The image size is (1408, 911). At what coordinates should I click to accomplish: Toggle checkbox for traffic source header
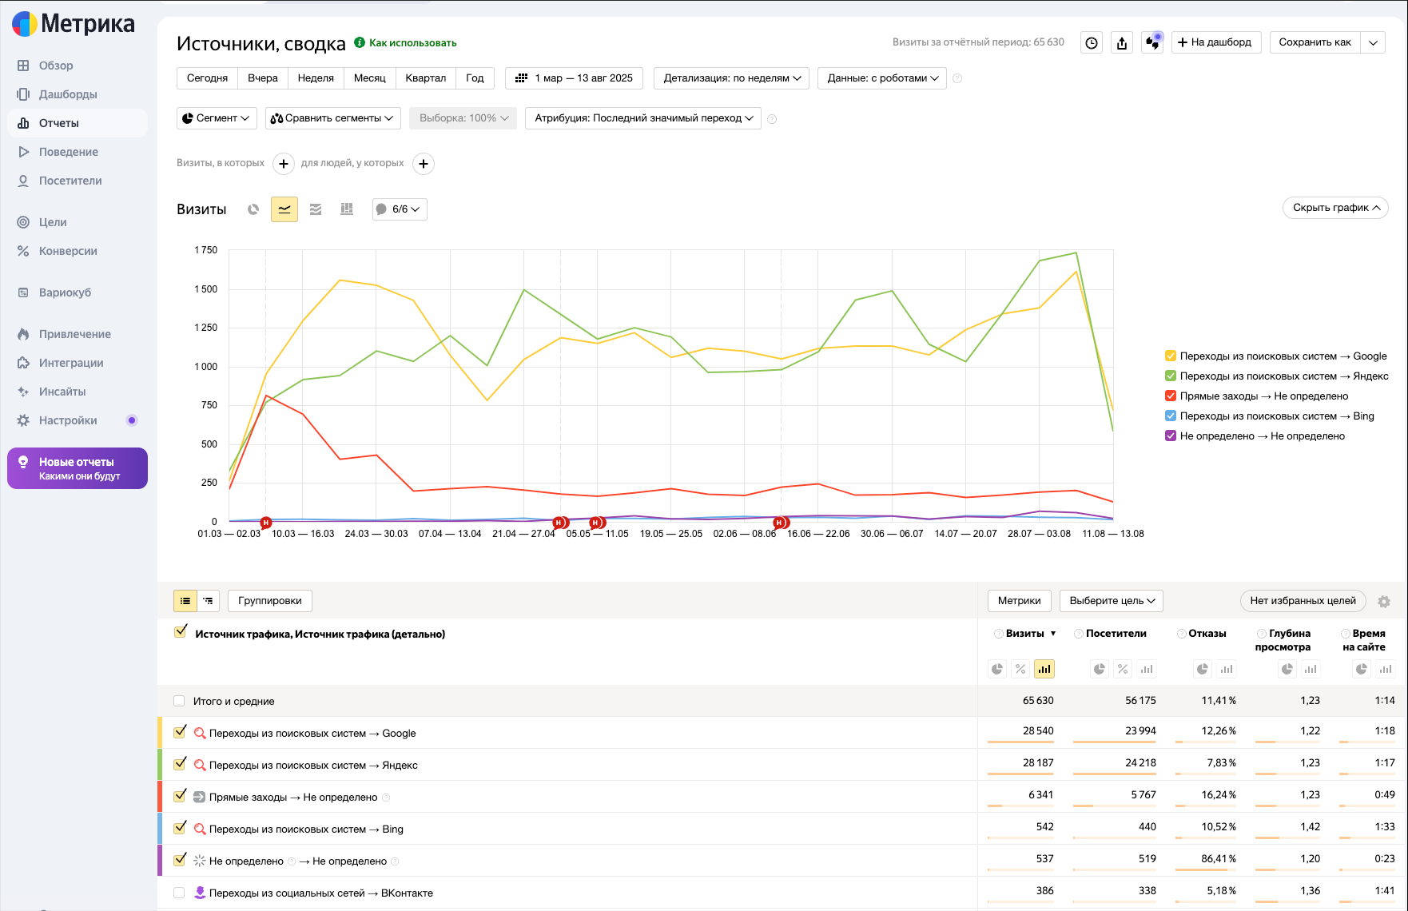coord(181,632)
